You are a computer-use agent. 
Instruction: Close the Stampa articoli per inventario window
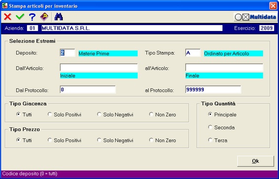point(273,6)
